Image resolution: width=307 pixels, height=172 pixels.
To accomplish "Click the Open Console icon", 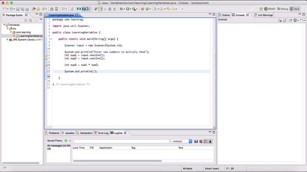I will point(302,21).
